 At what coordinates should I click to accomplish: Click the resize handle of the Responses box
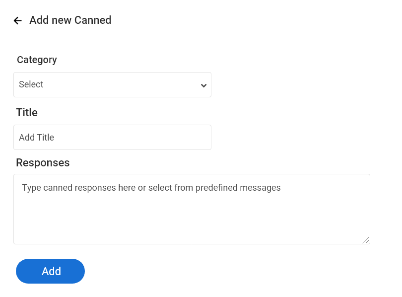tap(367, 240)
